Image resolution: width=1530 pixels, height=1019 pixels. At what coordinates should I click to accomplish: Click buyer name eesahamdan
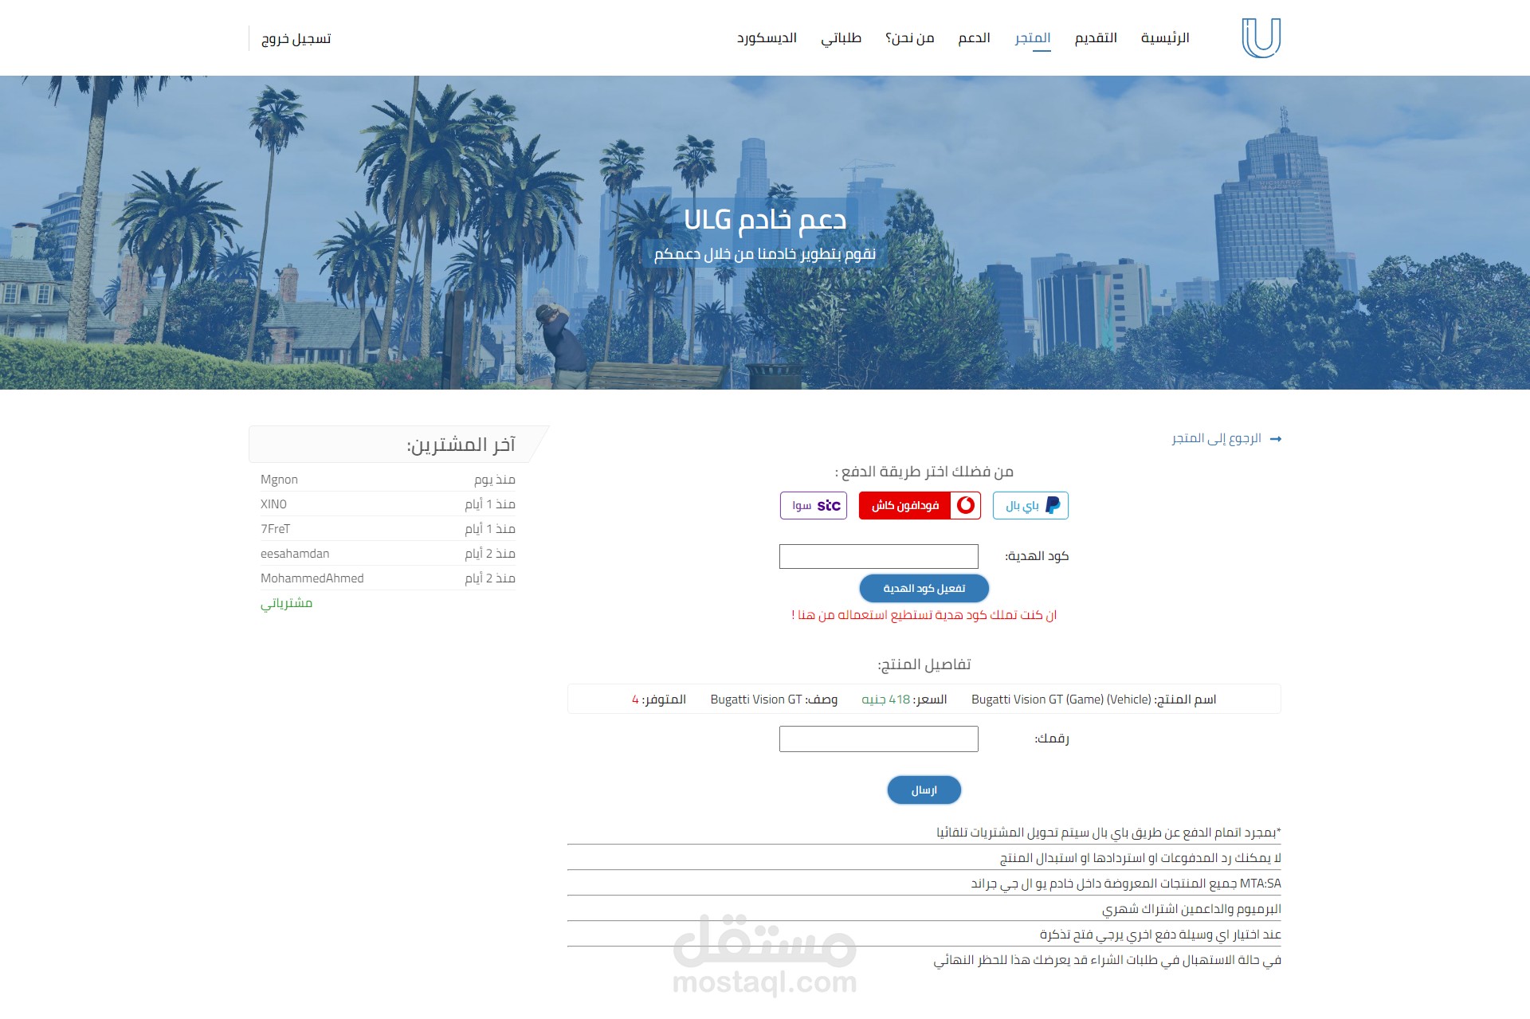(x=295, y=554)
